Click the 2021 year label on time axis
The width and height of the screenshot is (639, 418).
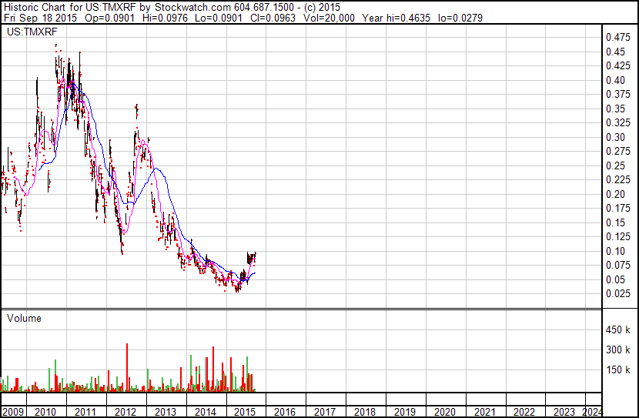click(x=484, y=412)
